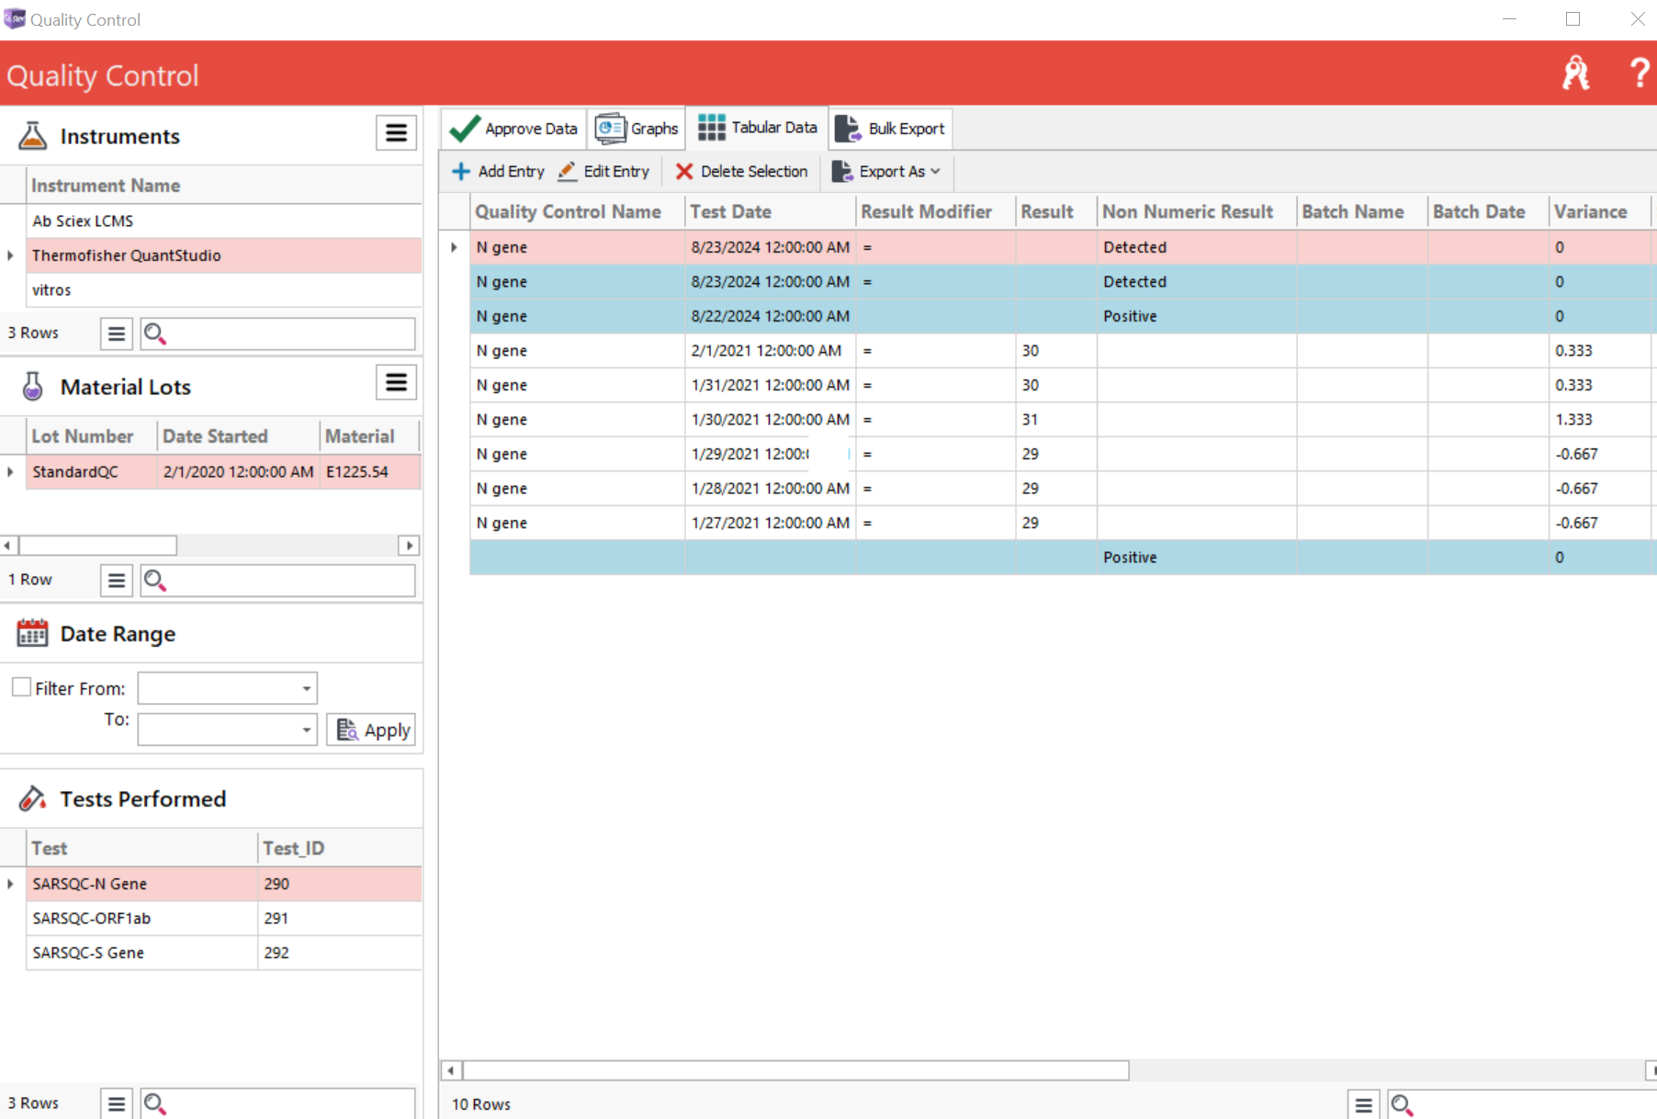Sort by Test_ID column header
The width and height of the screenshot is (1657, 1119).
339,849
